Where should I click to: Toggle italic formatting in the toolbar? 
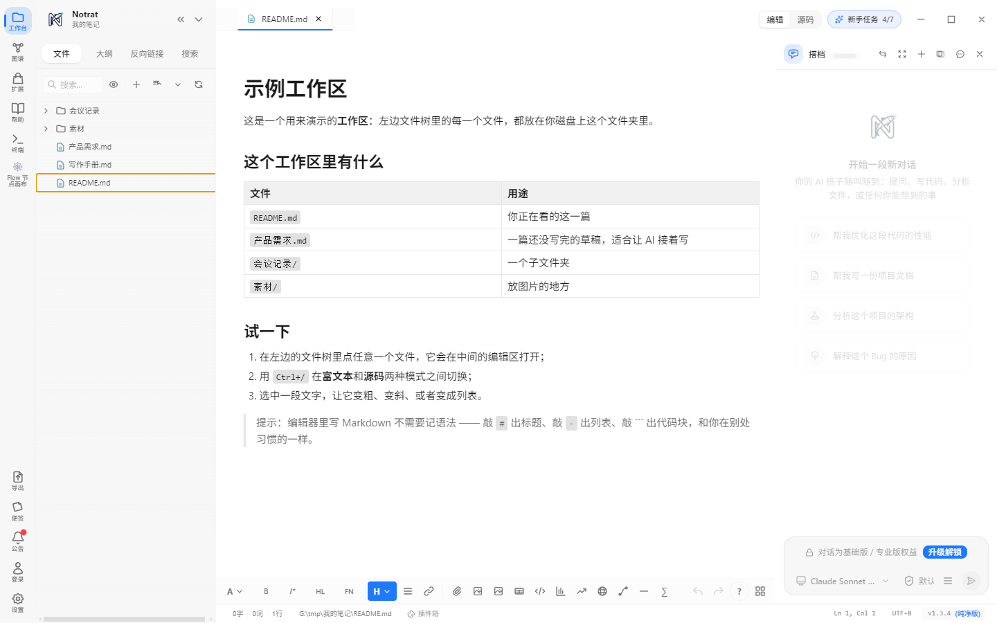point(292,591)
